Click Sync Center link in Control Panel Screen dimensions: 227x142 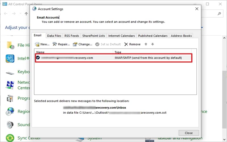(x=29, y=138)
